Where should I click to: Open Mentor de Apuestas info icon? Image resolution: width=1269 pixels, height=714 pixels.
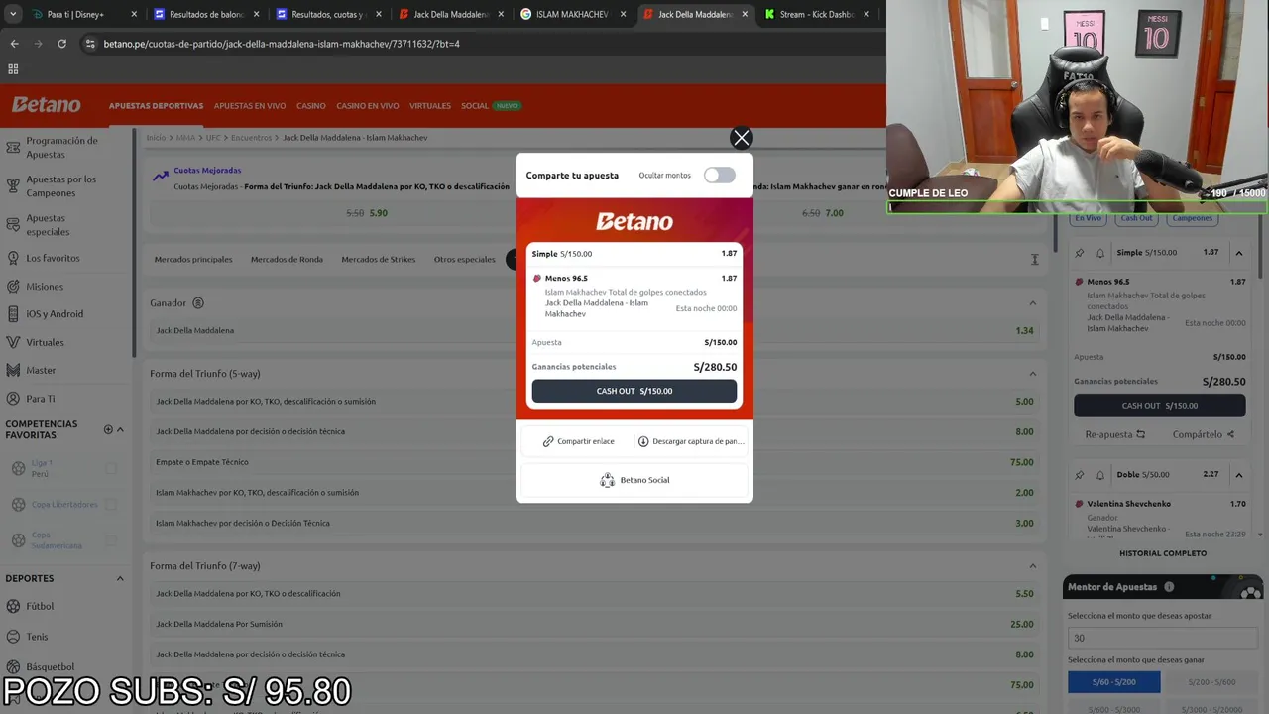[1169, 587]
